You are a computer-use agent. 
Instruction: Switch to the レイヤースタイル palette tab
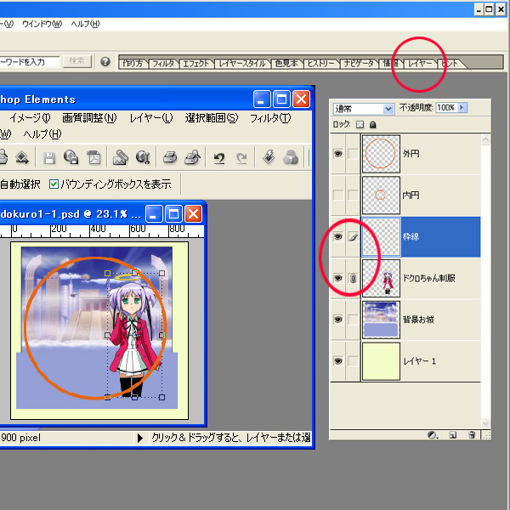tap(242, 64)
